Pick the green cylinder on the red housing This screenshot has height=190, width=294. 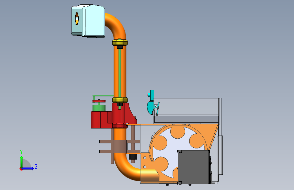click(x=99, y=108)
